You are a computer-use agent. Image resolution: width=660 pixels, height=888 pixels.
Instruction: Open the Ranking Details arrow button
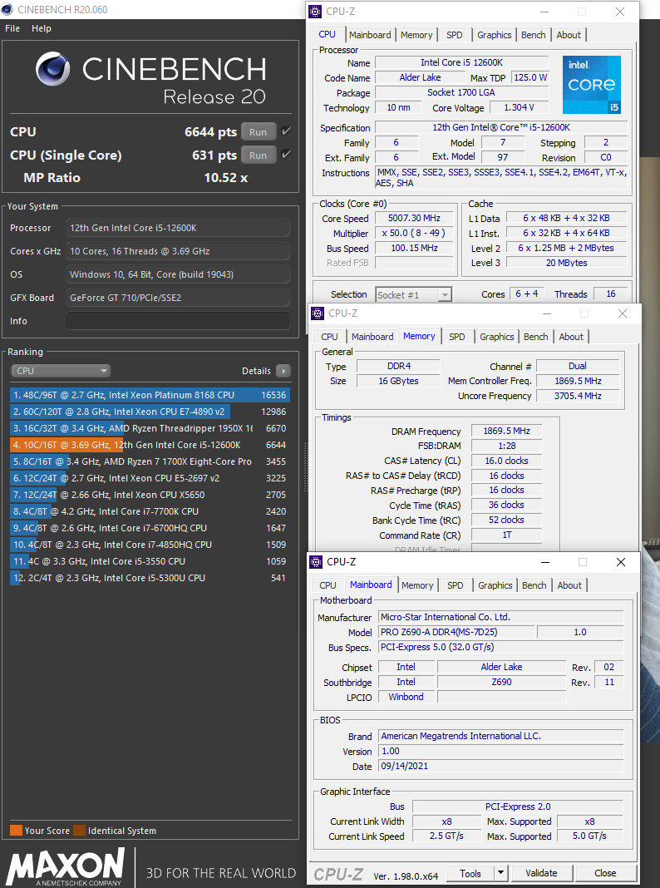click(x=283, y=371)
